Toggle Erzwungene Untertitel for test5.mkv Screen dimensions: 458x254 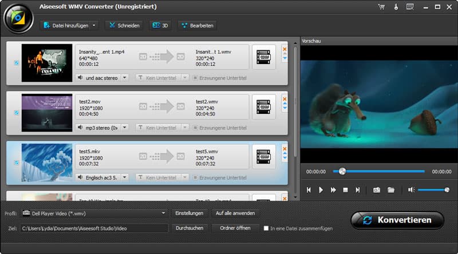point(195,177)
